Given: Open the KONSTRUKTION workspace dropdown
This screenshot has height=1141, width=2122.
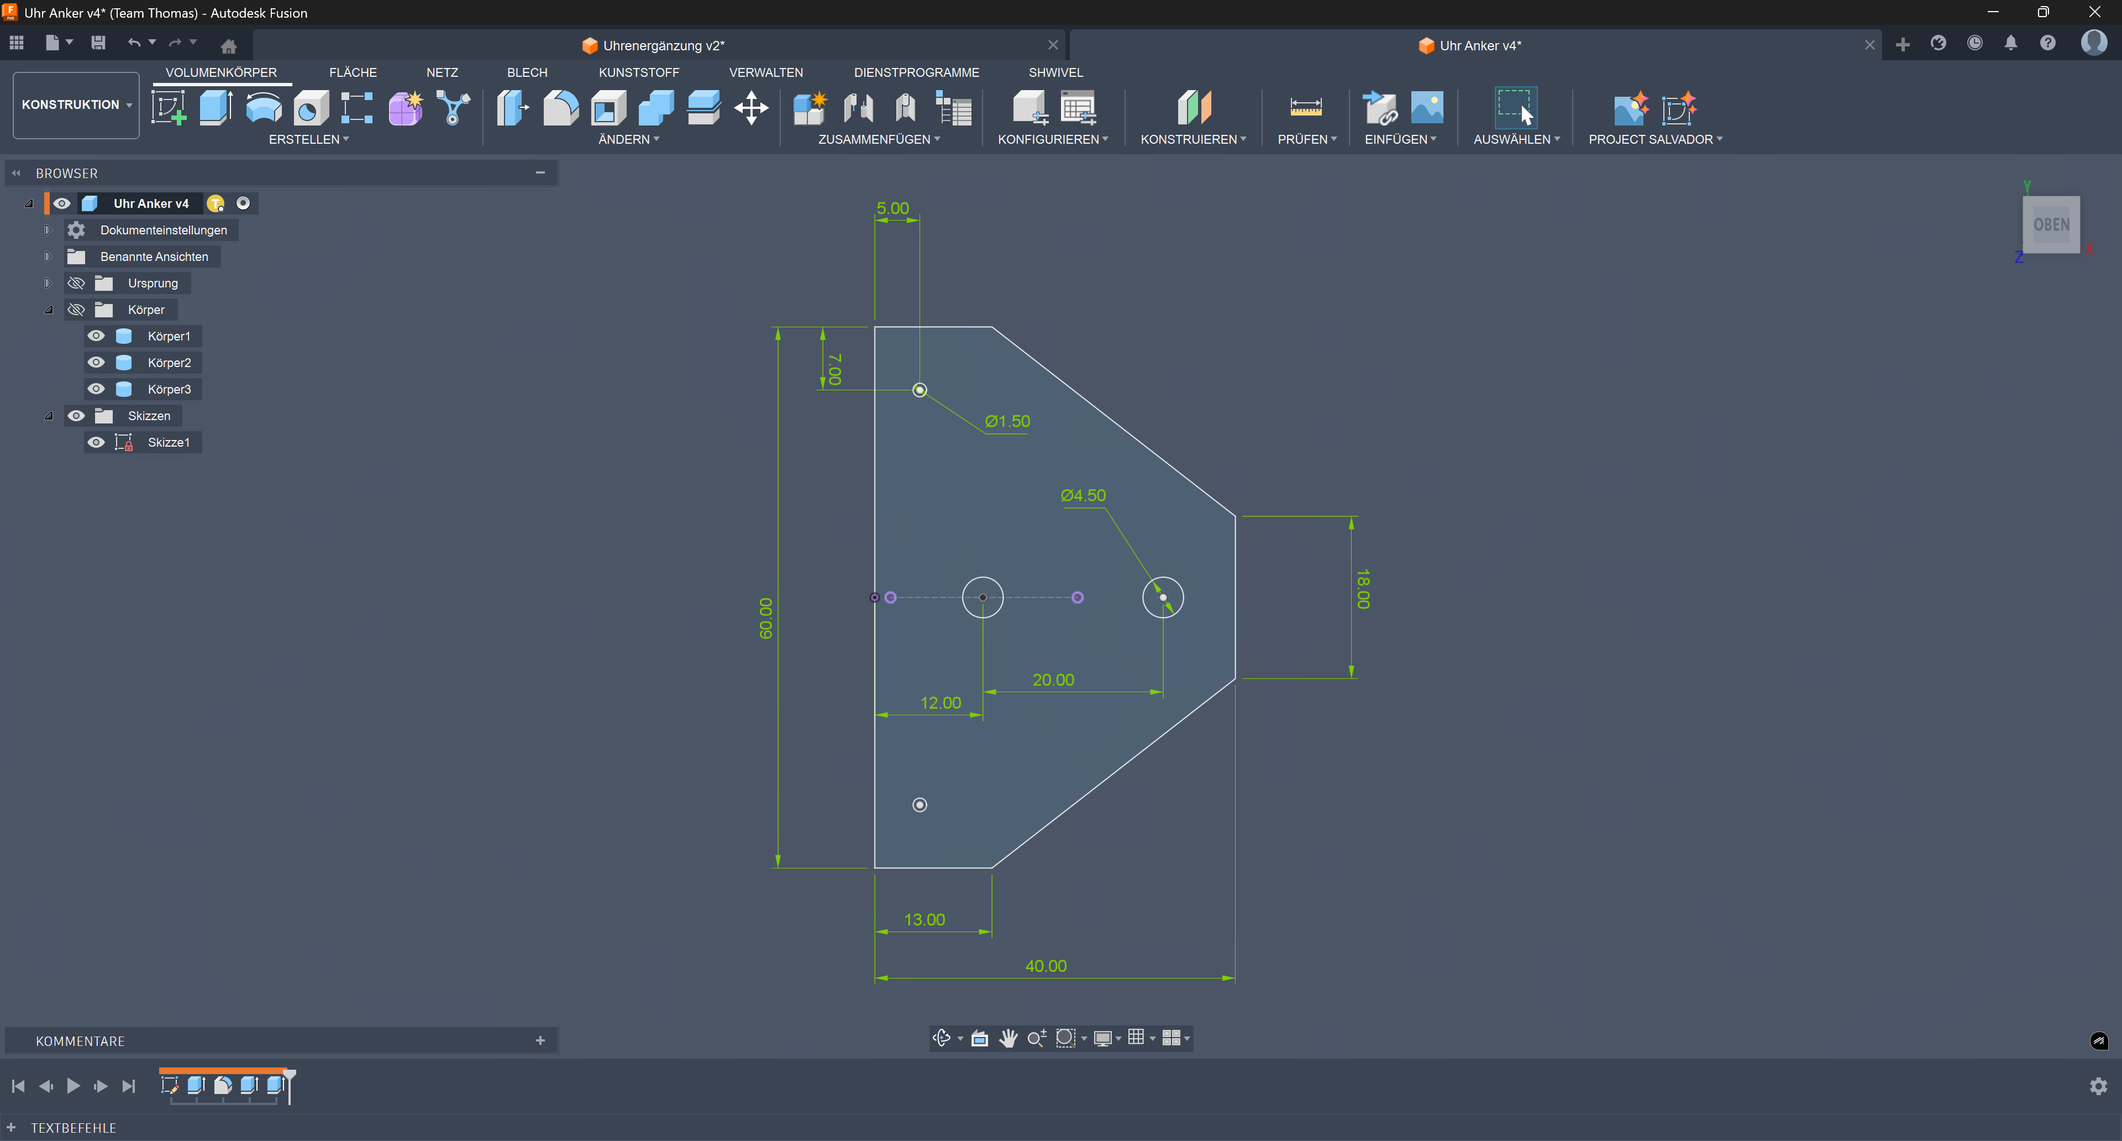Looking at the screenshot, I should pyautogui.click(x=76, y=104).
